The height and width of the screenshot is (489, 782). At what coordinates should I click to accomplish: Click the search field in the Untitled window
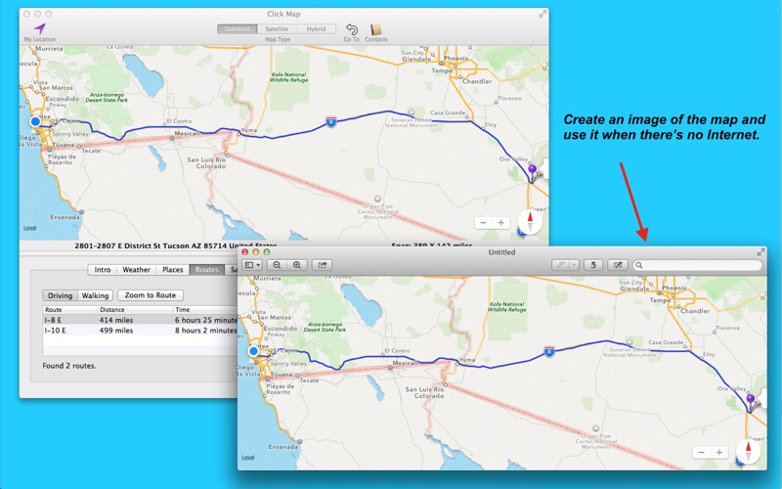coord(698,265)
